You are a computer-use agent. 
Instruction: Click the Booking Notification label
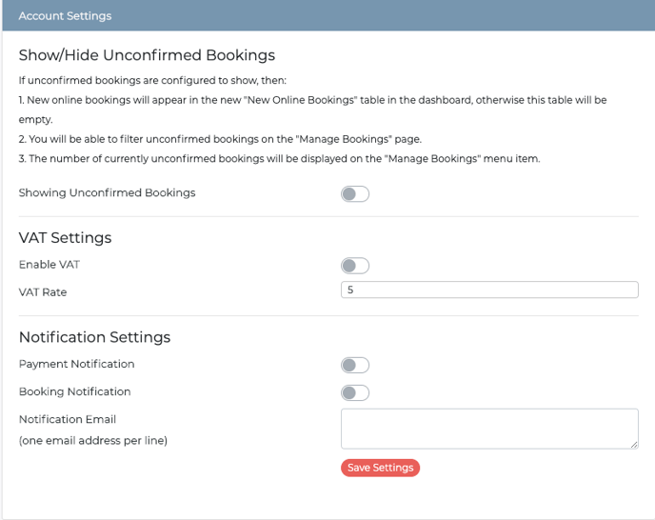coord(75,391)
